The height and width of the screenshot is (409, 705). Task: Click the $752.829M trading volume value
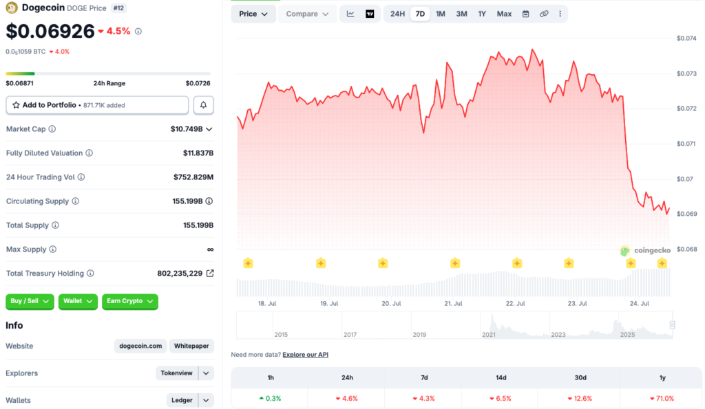tap(193, 177)
